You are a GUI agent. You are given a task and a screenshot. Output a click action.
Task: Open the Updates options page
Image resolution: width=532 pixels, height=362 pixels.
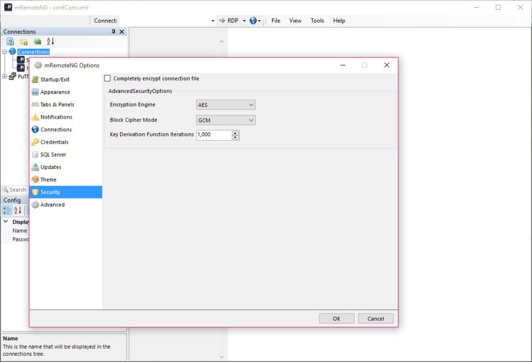(66, 168)
